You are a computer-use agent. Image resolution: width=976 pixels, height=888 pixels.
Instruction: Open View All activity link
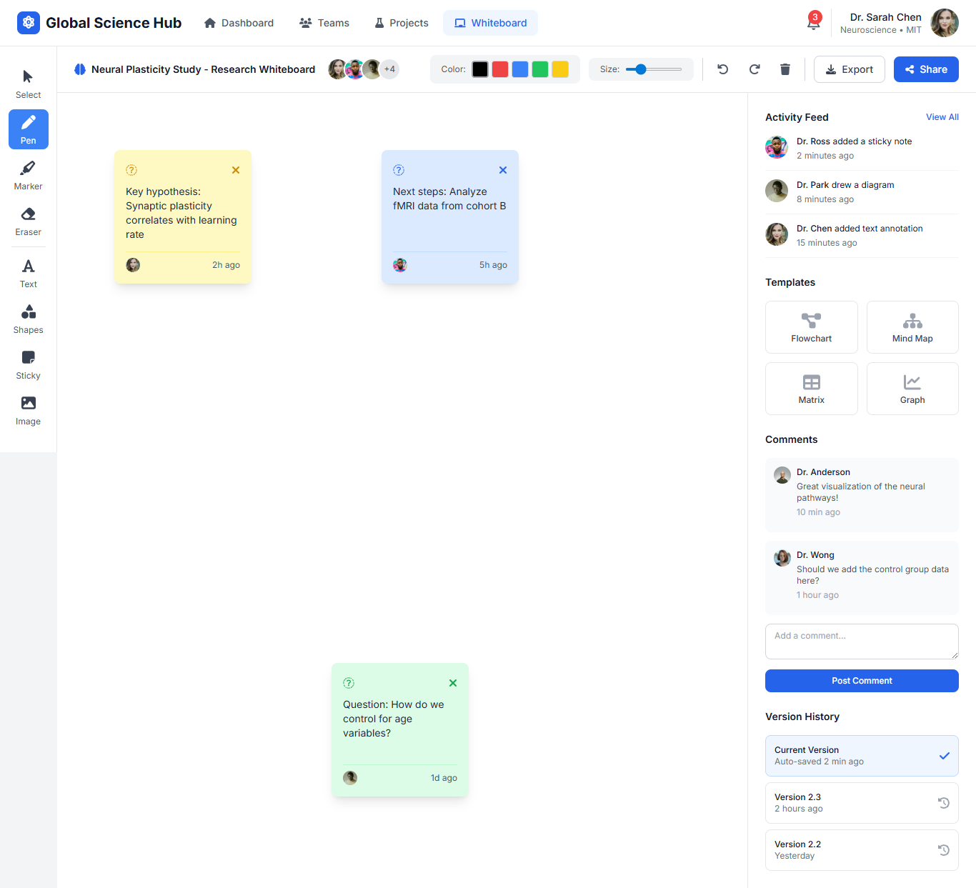(942, 117)
